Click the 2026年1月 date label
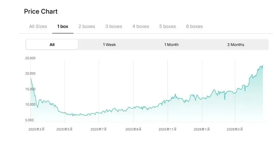This screenshot has width=273, height=141. point(202,129)
